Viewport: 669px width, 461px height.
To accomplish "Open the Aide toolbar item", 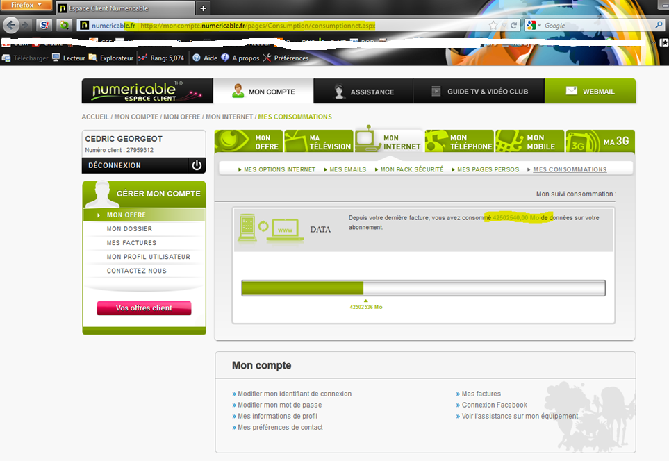I will 205,58.
